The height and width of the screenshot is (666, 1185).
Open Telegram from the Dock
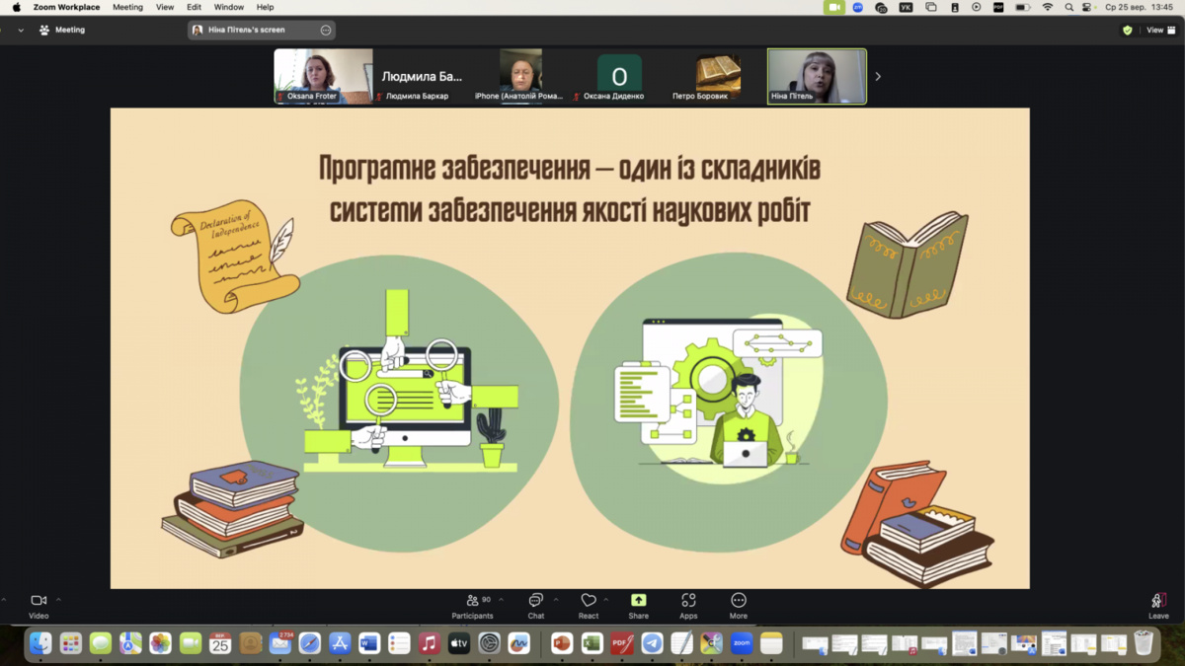click(652, 643)
